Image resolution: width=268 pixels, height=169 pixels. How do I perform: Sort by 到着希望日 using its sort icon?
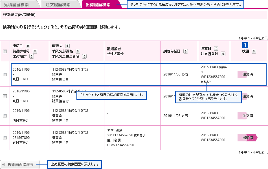pos(186,51)
